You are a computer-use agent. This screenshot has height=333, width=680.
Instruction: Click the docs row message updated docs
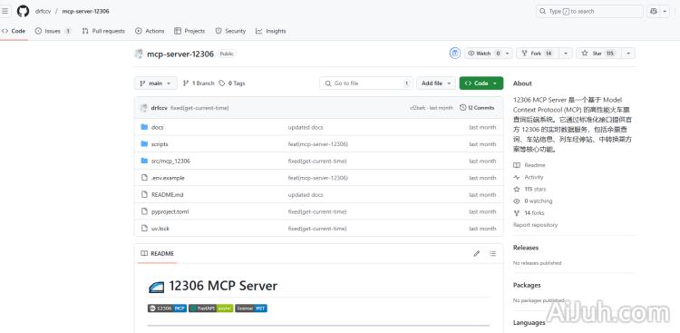point(306,127)
